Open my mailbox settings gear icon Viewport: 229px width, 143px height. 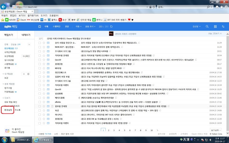(x=28, y=74)
